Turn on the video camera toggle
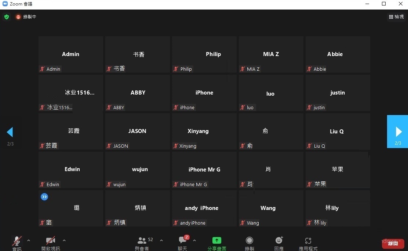 51,241
